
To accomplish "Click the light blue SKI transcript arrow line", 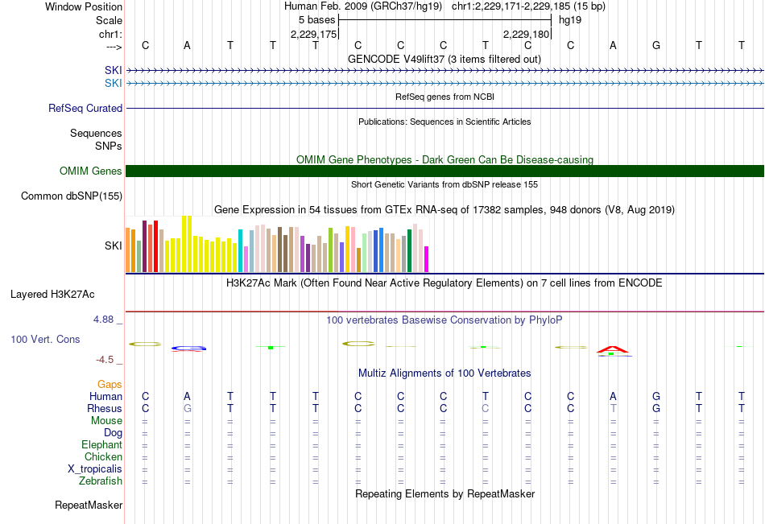I will (445, 84).
